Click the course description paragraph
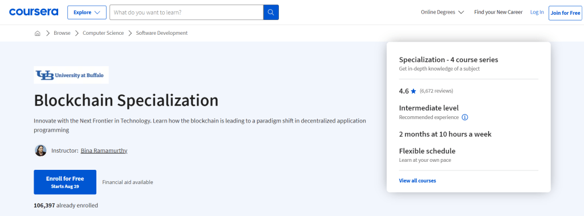Image resolution: width=584 pixels, height=216 pixels. point(200,125)
